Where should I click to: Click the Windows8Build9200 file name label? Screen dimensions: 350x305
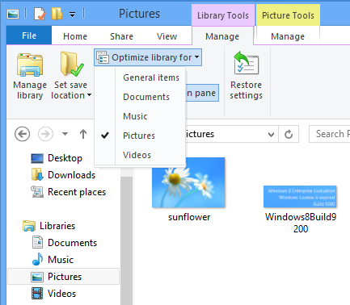pos(301,223)
